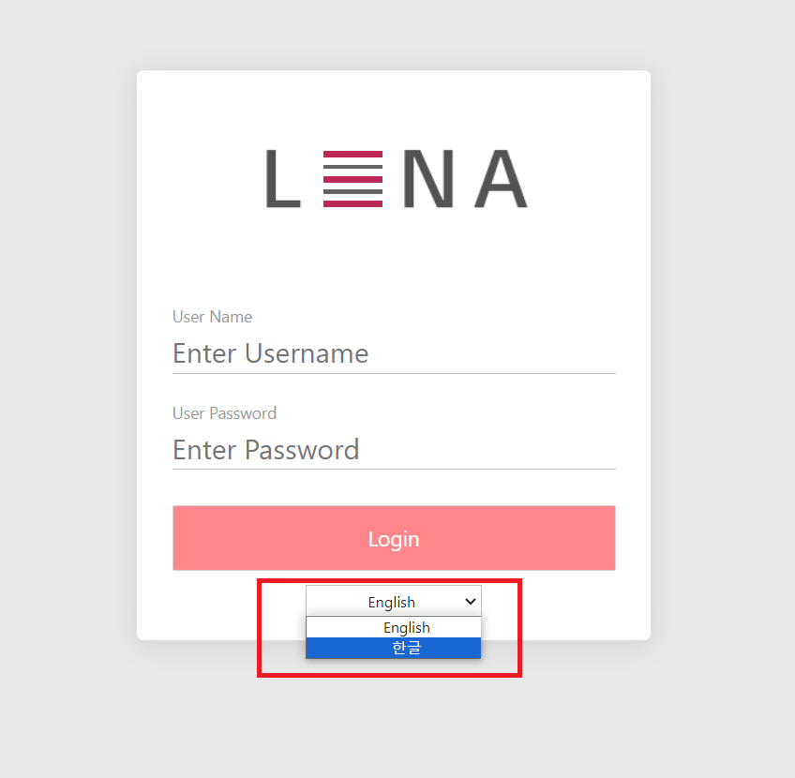Viewport: 795px width, 778px height.
Task: Focus the Enter Password input field
Action: click(x=394, y=450)
